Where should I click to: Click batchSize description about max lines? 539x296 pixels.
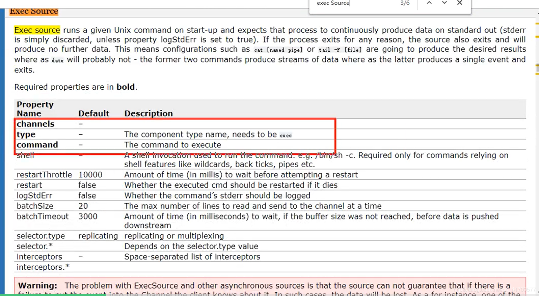coord(253,206)
